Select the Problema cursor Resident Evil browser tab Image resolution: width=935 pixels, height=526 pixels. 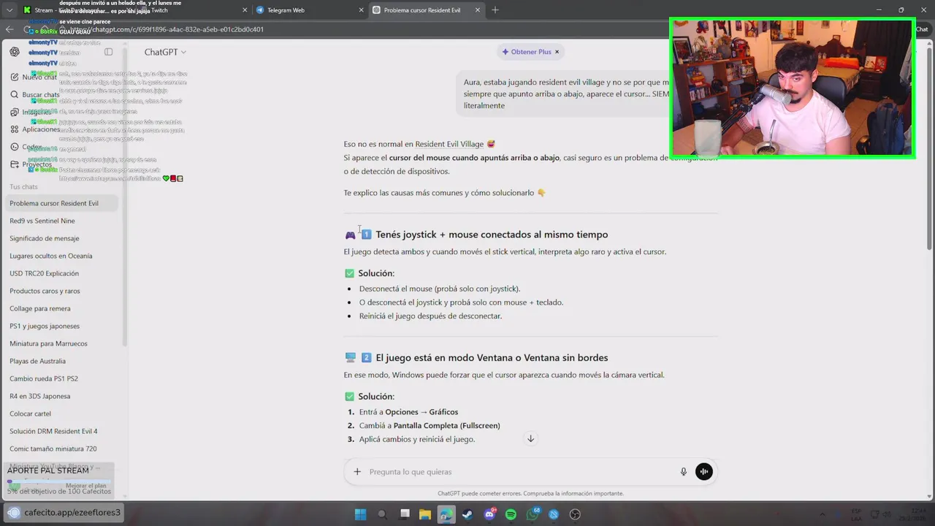click(x=426, y=10)
